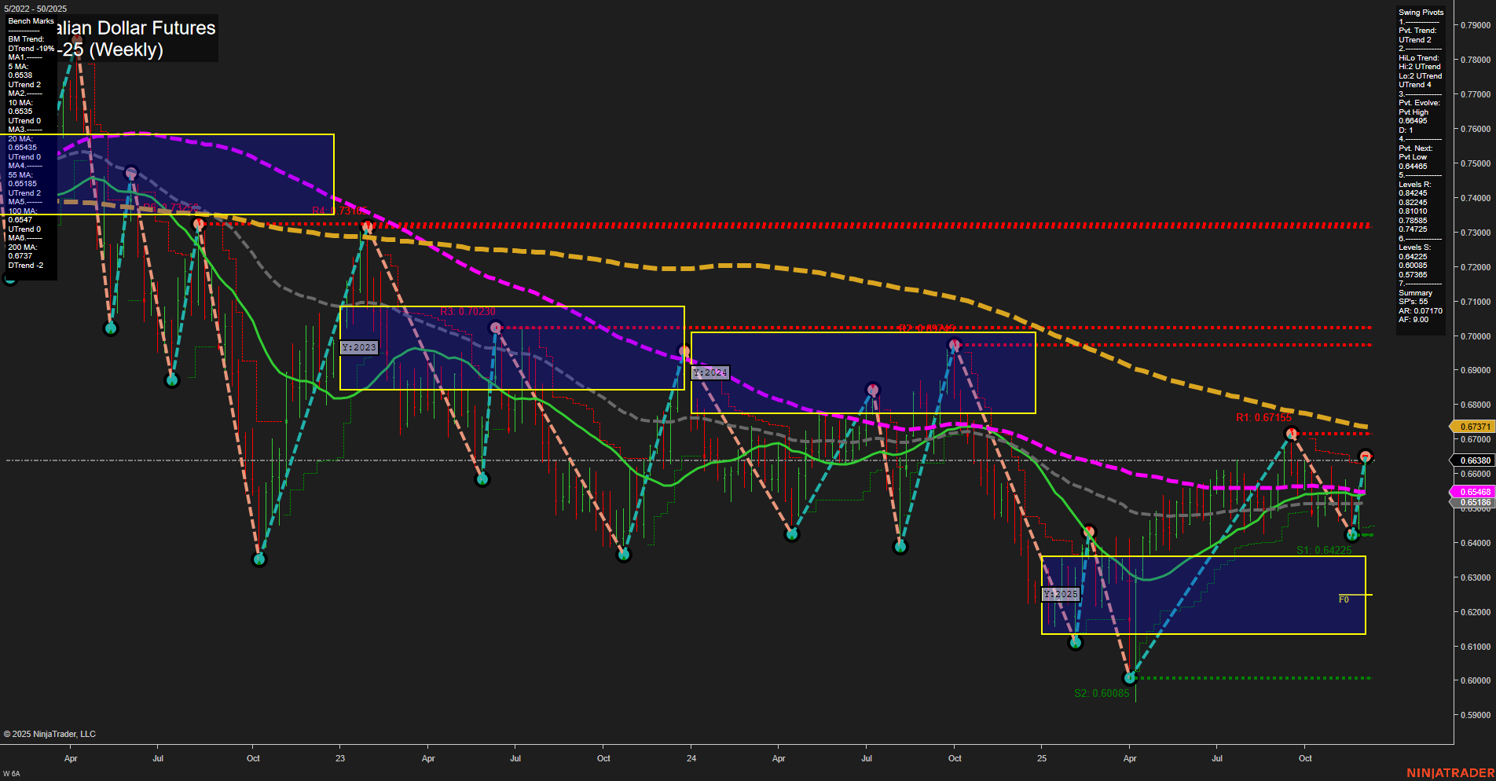Image resolution: width=1496 pixels, height=781 pixels.
Task: Select the gray 0.65186 price tag on axis
Action: 1476,501
